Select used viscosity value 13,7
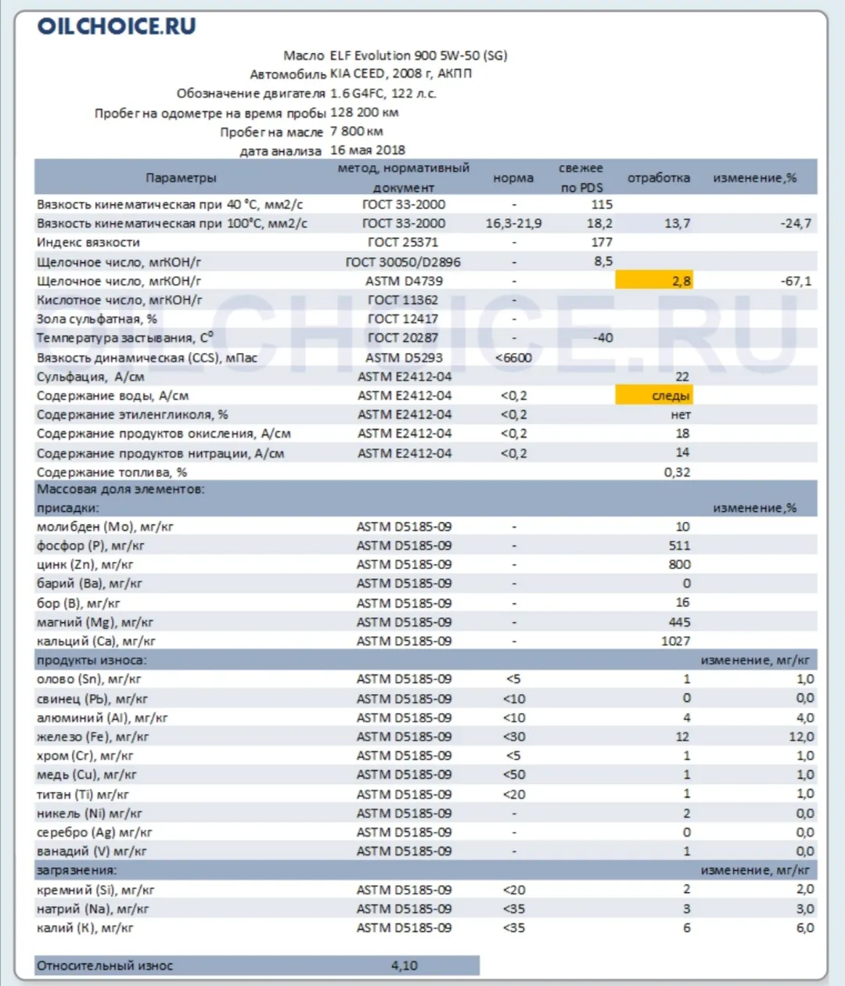The width and height of the screenshot is (845, 986). [x=678, y=223]
